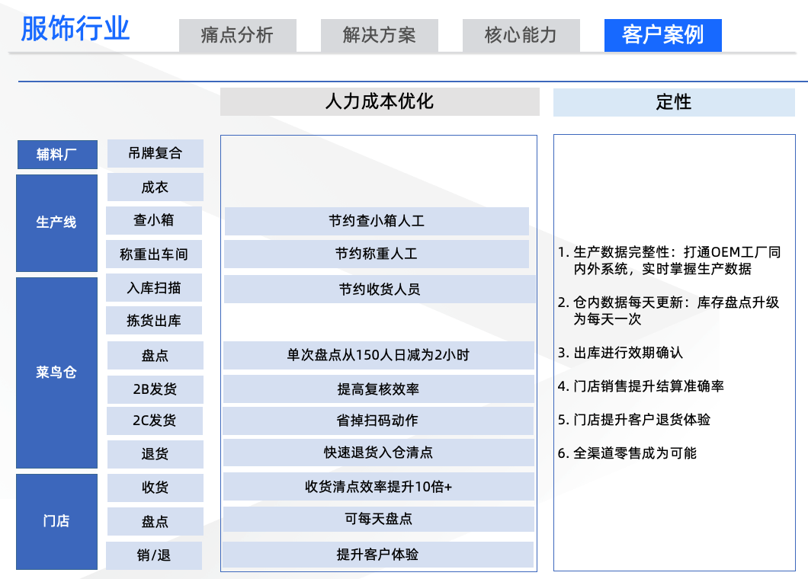808x579 pixels.
Task: Select the 辅料厂 category block
Action: [57, 154]
